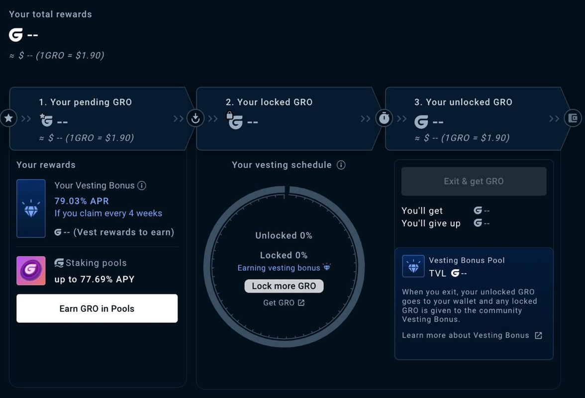This screenshot has width=585, height=398.
Task: Click the padlock GRO icon in locked GRO
Action: coord(235,120)
